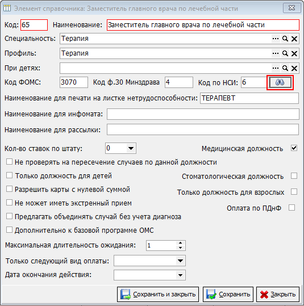Tick Не может иметь экстренный прием

click(x=9, y=203)
